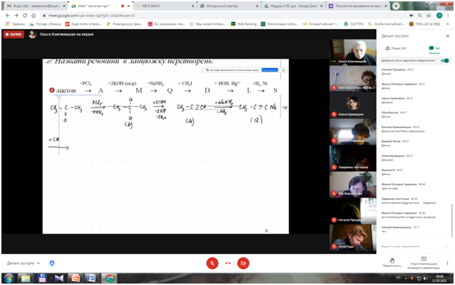Click the EN language indicator in the tray
The width and height of the screenshot is (455, 285).
click(x=398, y=278)
